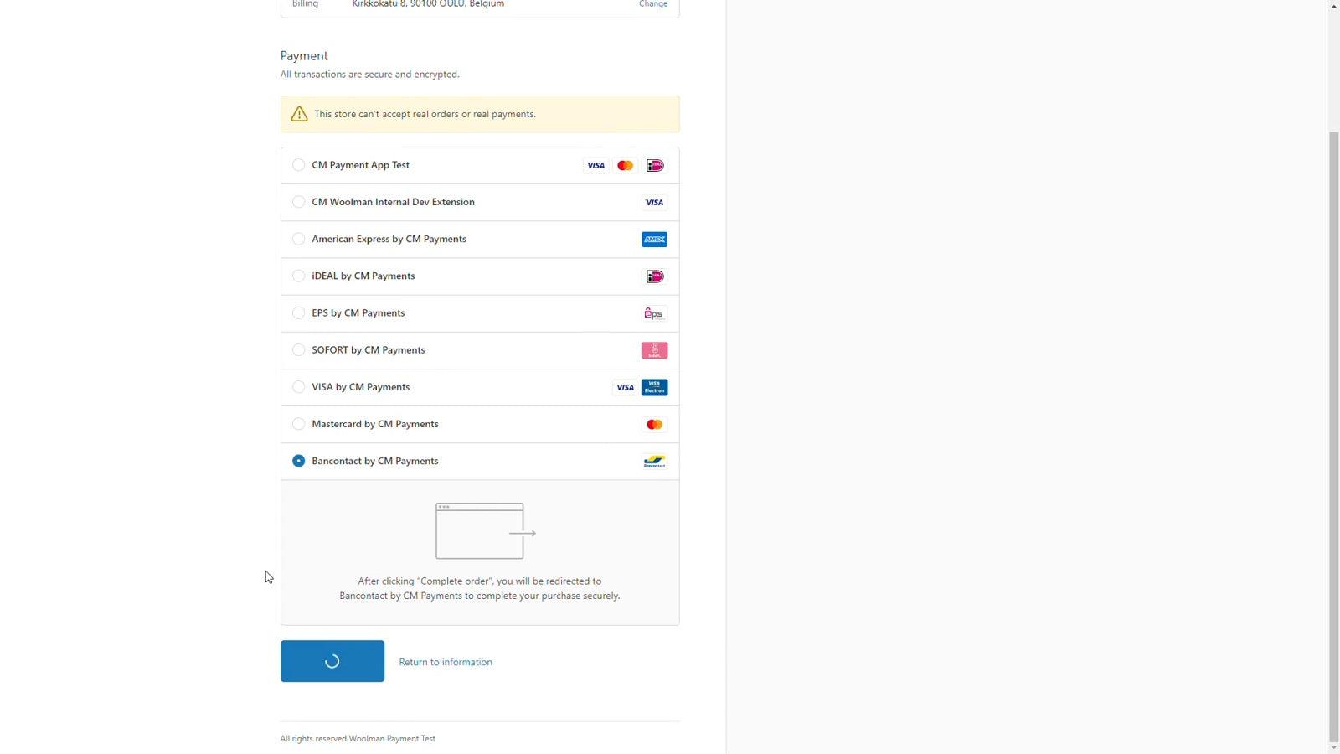Select the CM Payment App Test payment method
The image size is (1340, 754).
pyautogui.click(x=299, y=164)
